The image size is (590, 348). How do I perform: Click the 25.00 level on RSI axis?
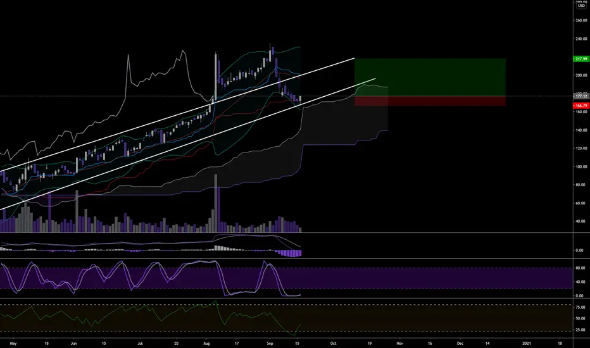[x=581, y=330]
